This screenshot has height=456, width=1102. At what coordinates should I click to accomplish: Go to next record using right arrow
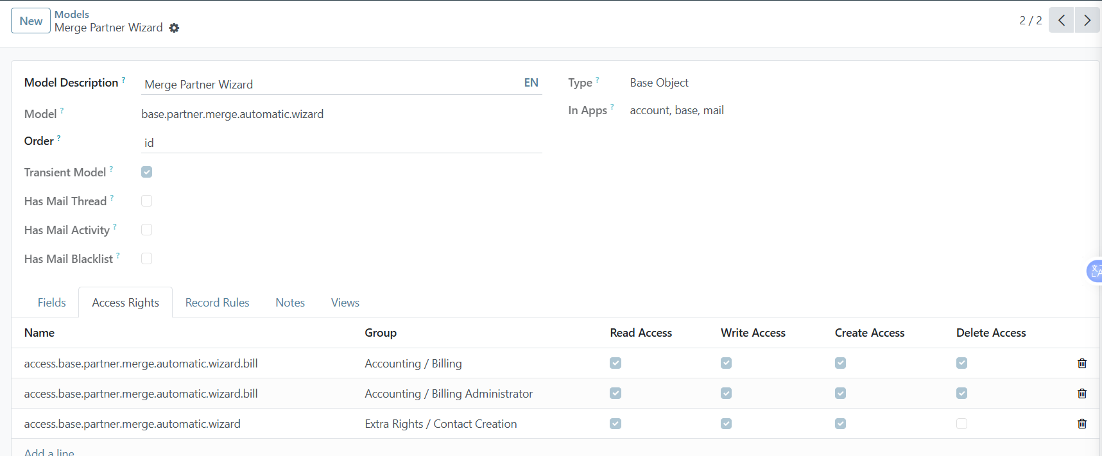pos(1087,21)
